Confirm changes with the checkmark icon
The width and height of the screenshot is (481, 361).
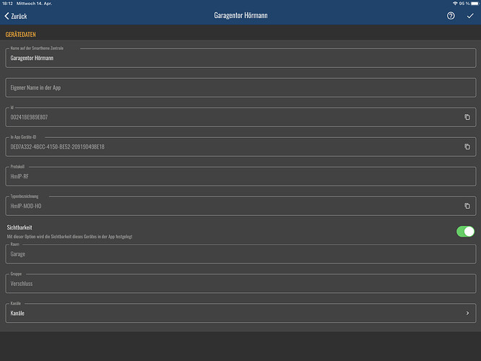(470, 15)
